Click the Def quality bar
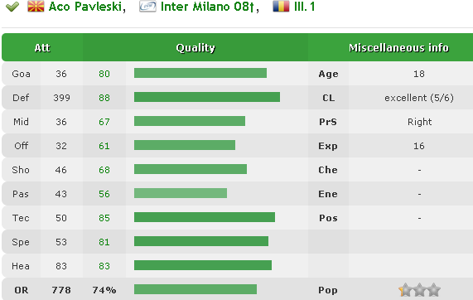Image resolution: width=473 pixels, height=300 pixels. click(207, 97)
